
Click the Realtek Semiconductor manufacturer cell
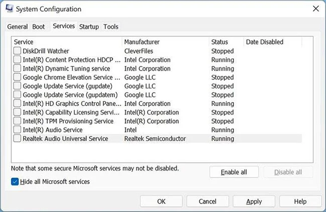tap(155, 138)
